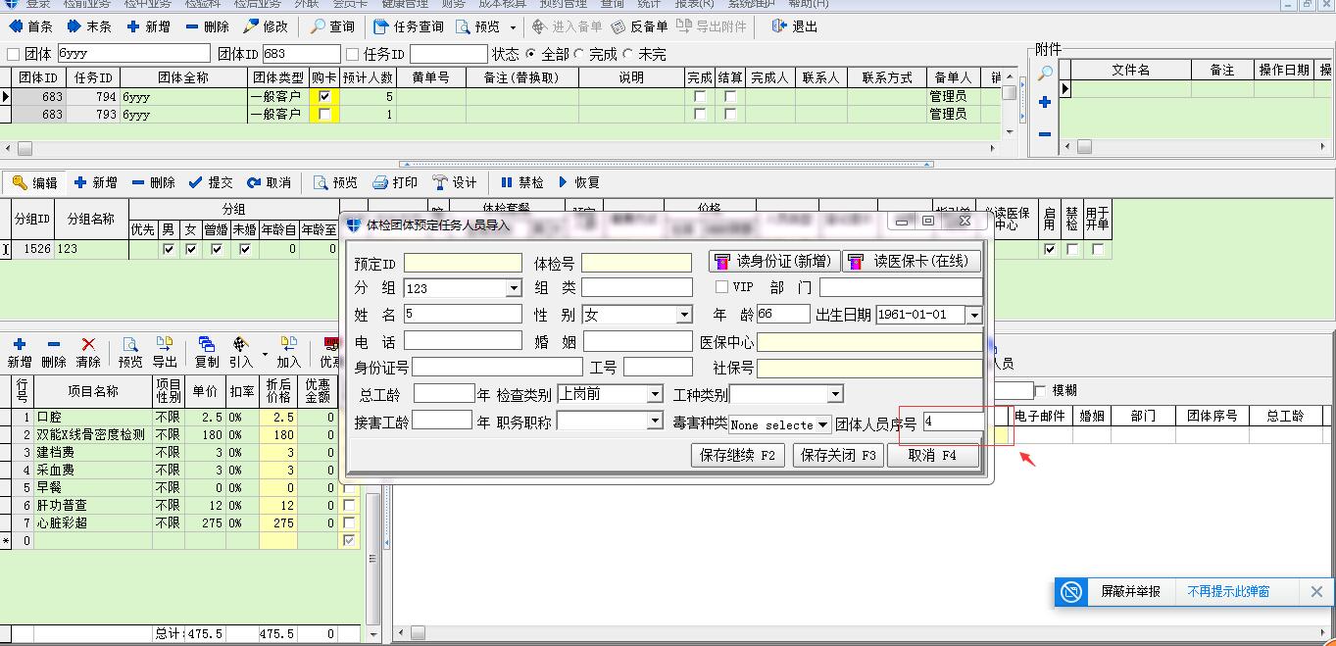This screenshot has width=1336, height=646.
Task: Click 保存继续 F2 button
Action: pyautogui.click(x=737, y=455)
